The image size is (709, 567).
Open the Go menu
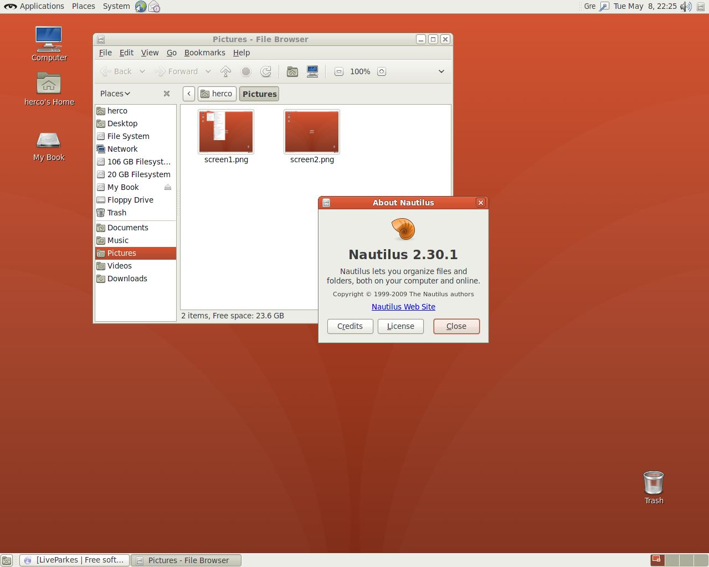point(172,53)
